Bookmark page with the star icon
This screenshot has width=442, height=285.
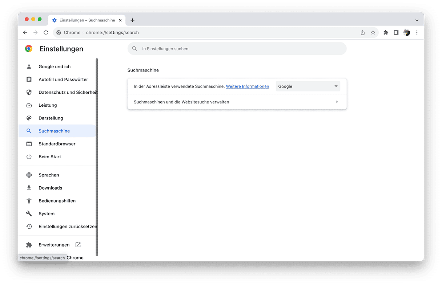point(373,33)
